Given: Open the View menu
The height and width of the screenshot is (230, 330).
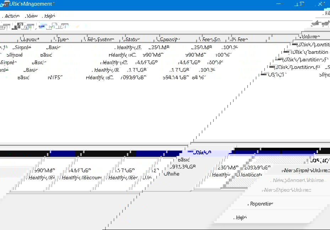Looking at the screenshot, I should click(32, 16).
